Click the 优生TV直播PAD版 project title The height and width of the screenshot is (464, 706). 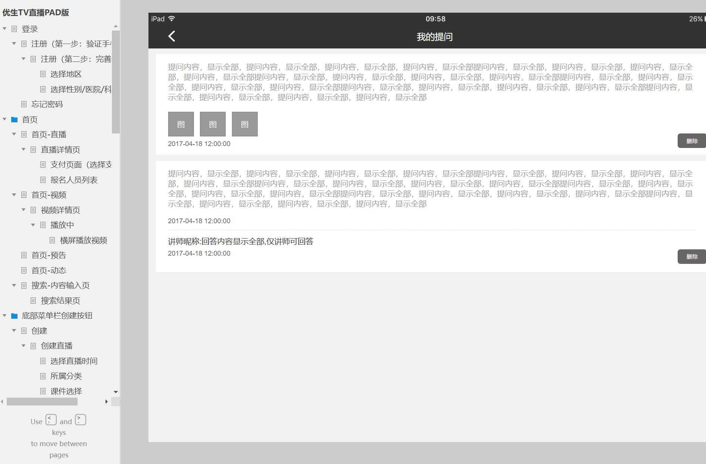coord(36,12)
